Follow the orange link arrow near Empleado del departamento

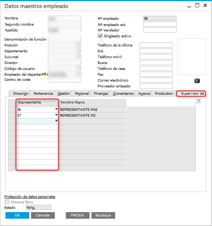45,74
